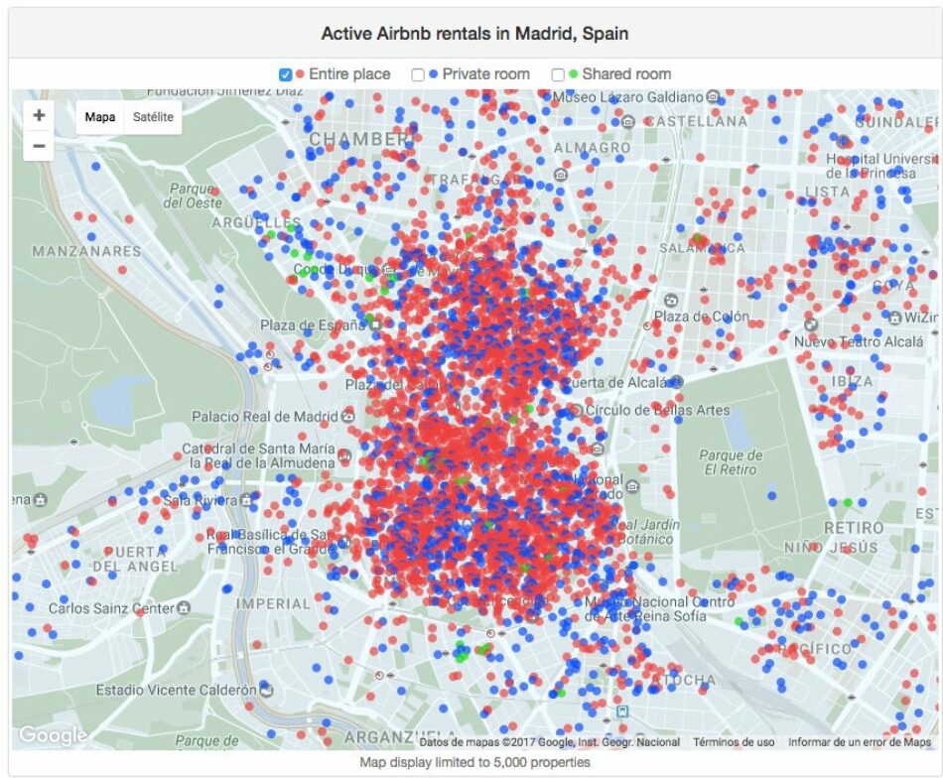Click the Palacio Real de Madrid camera icon

347,416
